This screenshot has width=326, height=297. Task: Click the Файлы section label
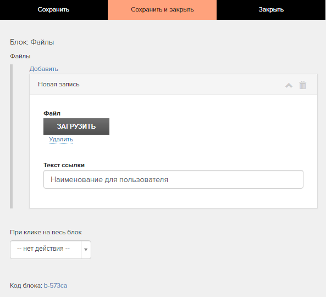(x=20, y=56)
